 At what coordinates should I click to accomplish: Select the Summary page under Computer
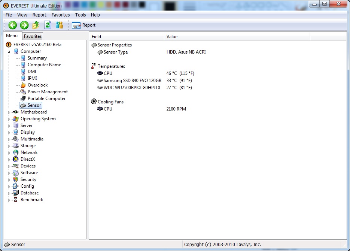click(37, 58)
